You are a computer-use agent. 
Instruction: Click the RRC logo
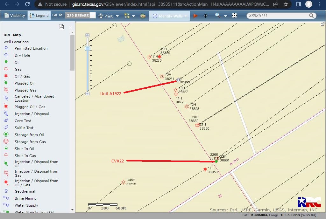309,202
